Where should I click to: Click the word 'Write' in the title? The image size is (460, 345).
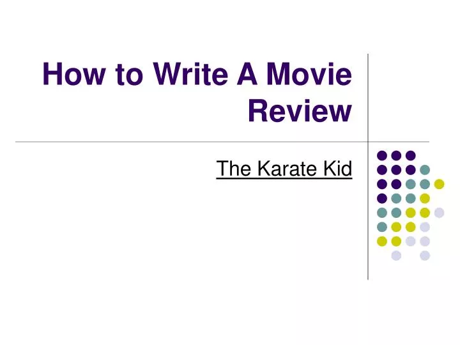(190, 74)
